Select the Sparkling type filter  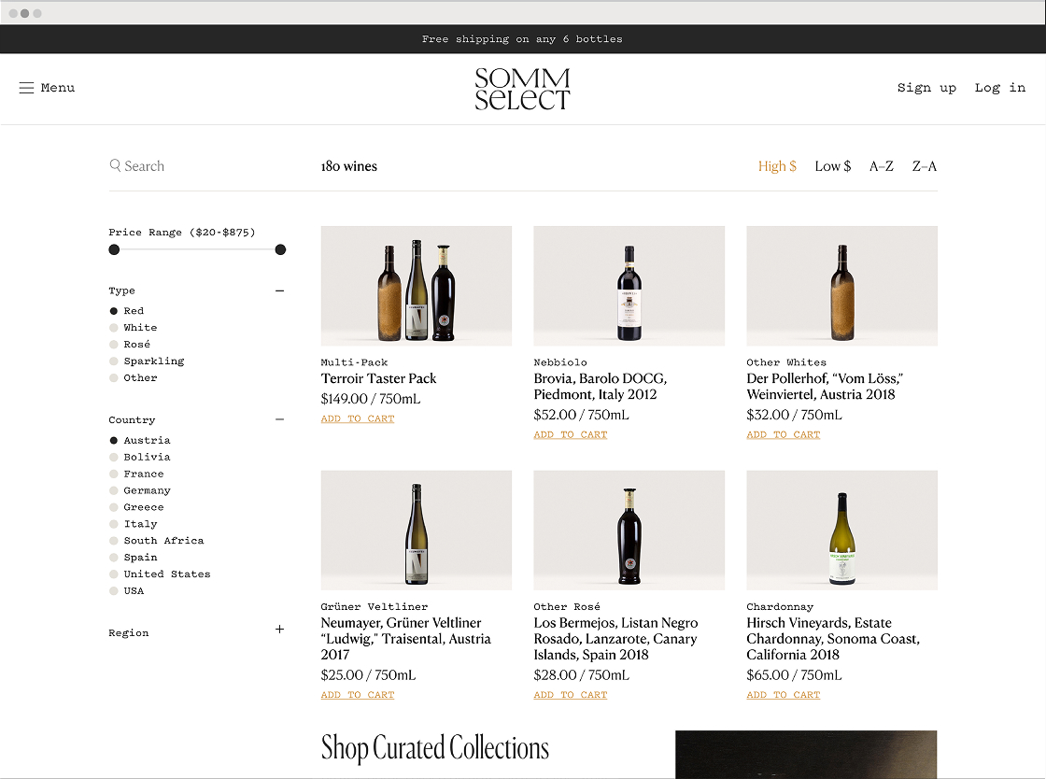click(x=147, y=361)
